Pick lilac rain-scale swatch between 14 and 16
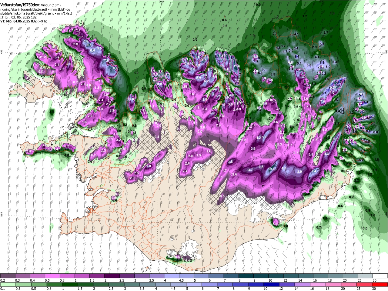388x291 pixels. click(303, 285)
